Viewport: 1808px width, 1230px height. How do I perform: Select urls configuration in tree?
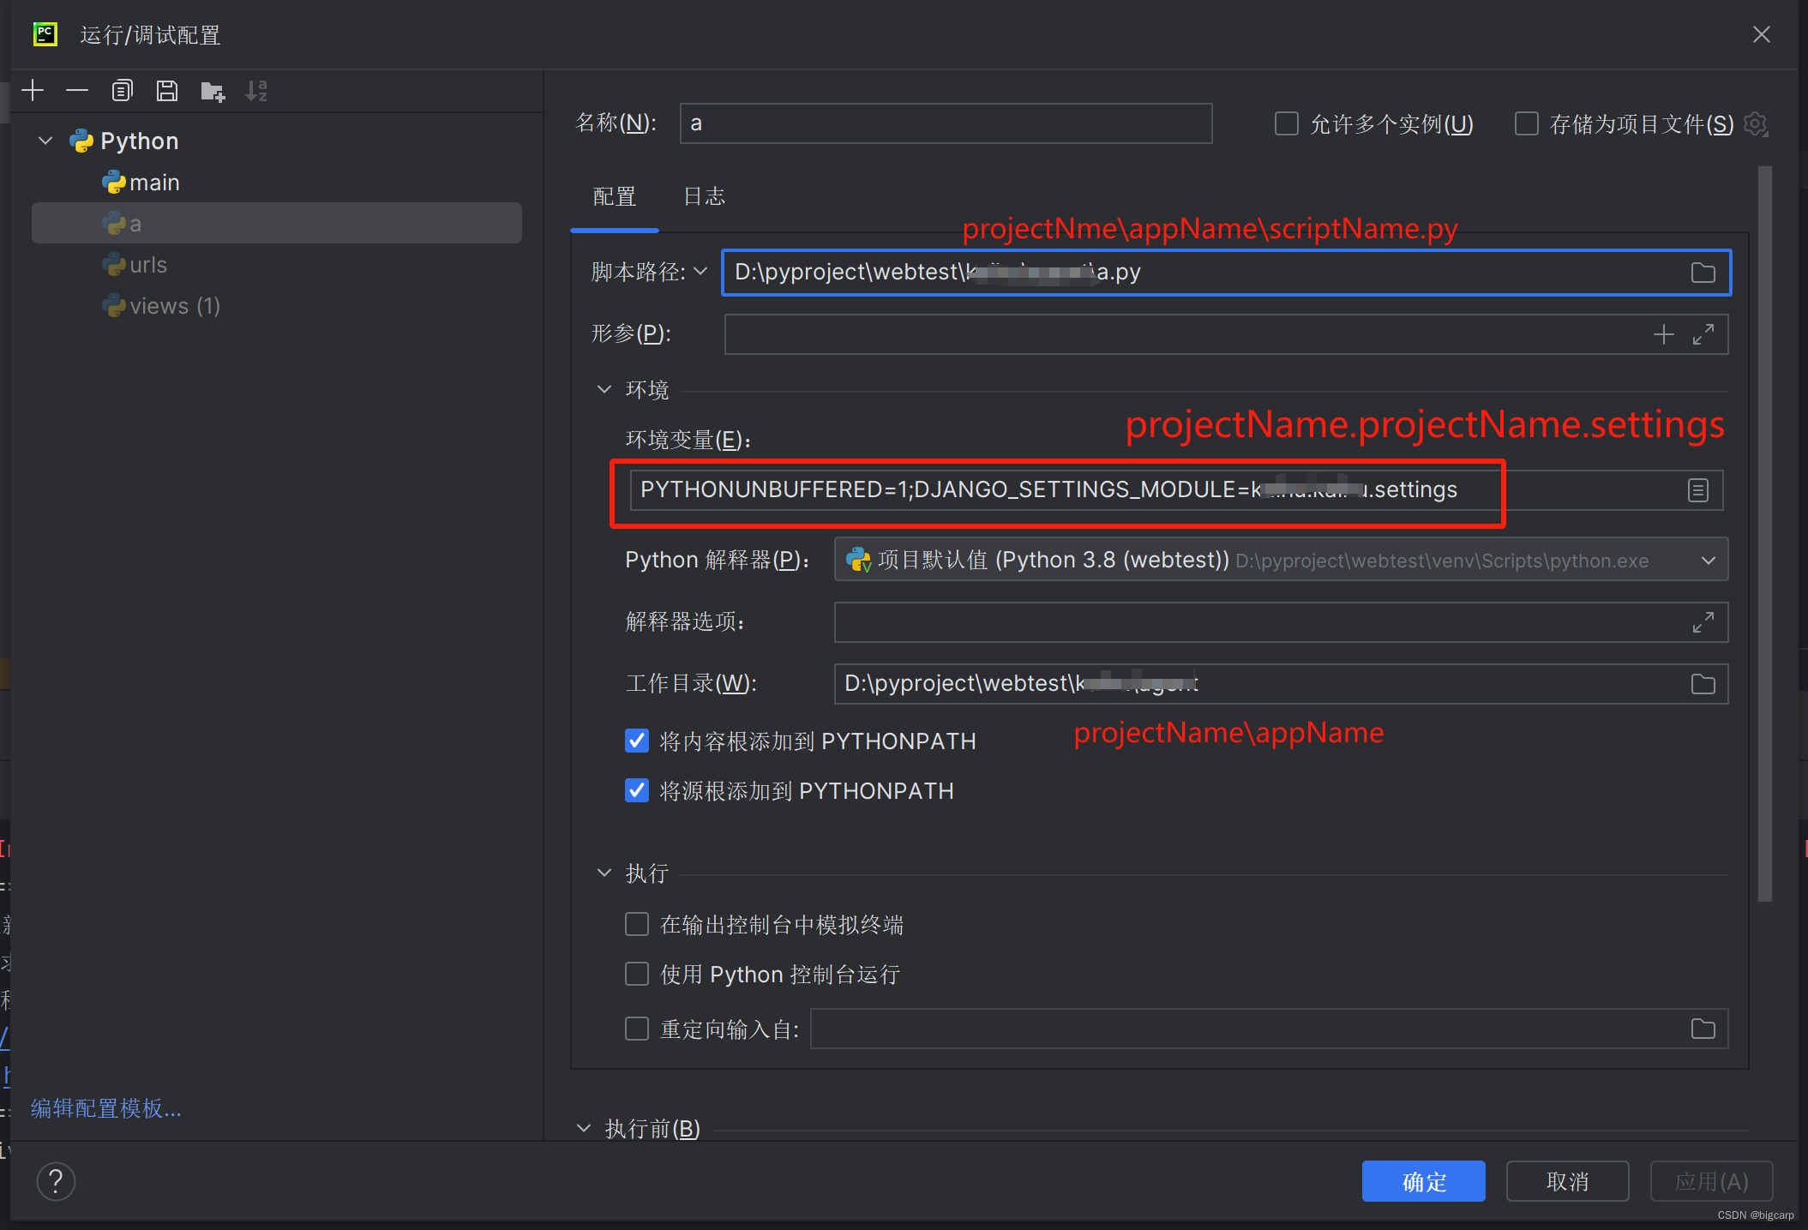coord(147,265)
